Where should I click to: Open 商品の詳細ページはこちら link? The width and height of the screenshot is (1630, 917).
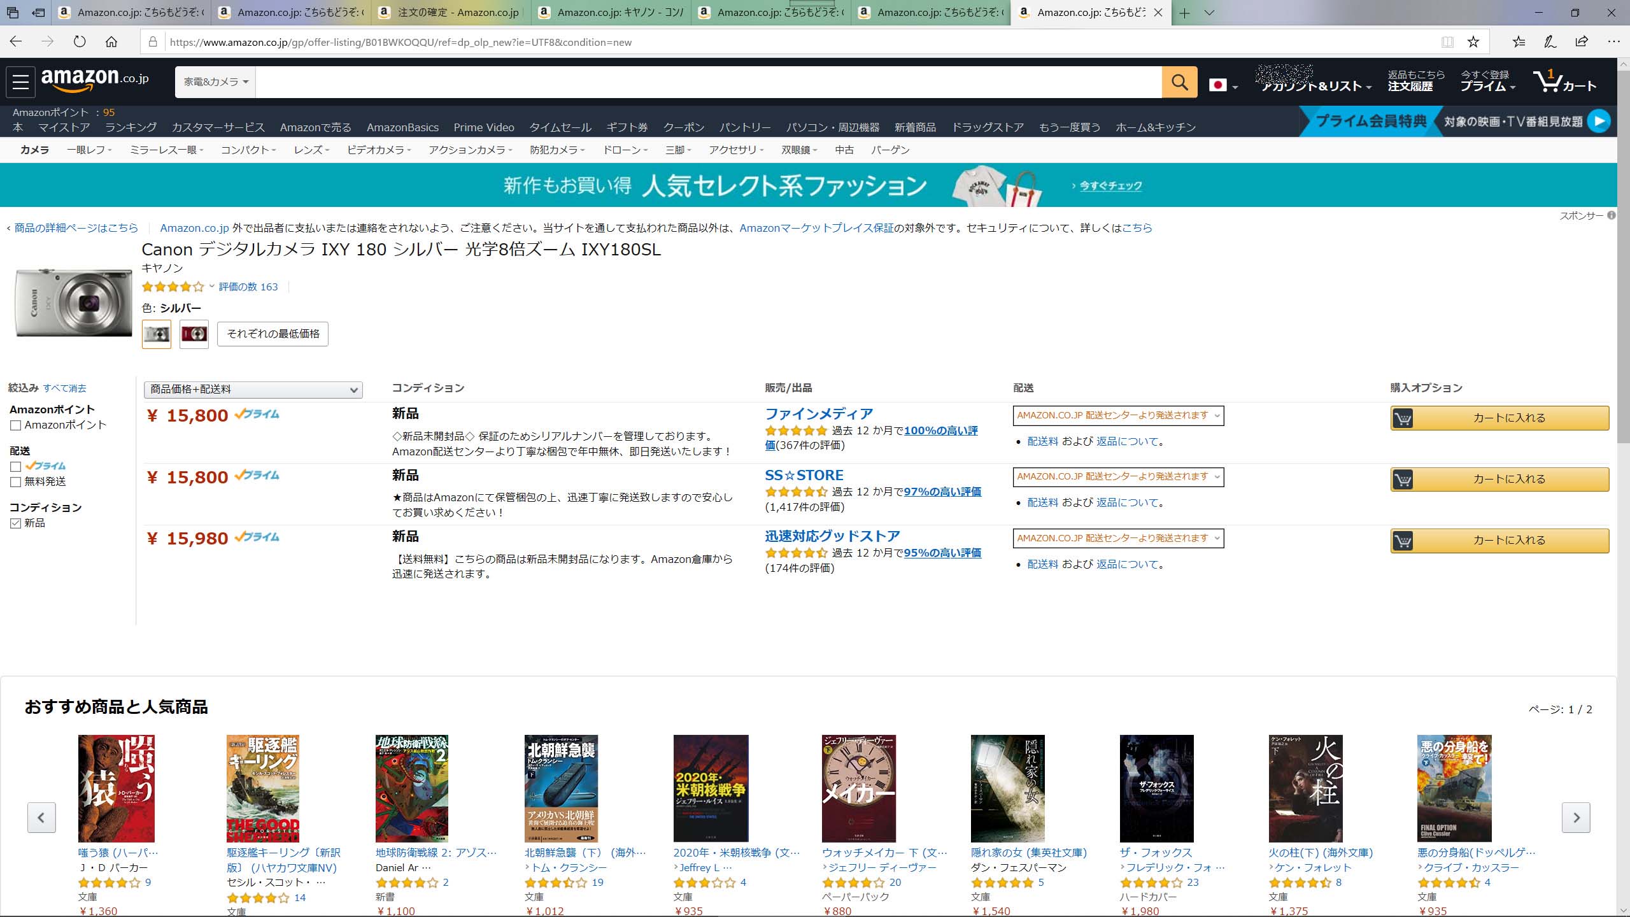click(x=76, y=228)
